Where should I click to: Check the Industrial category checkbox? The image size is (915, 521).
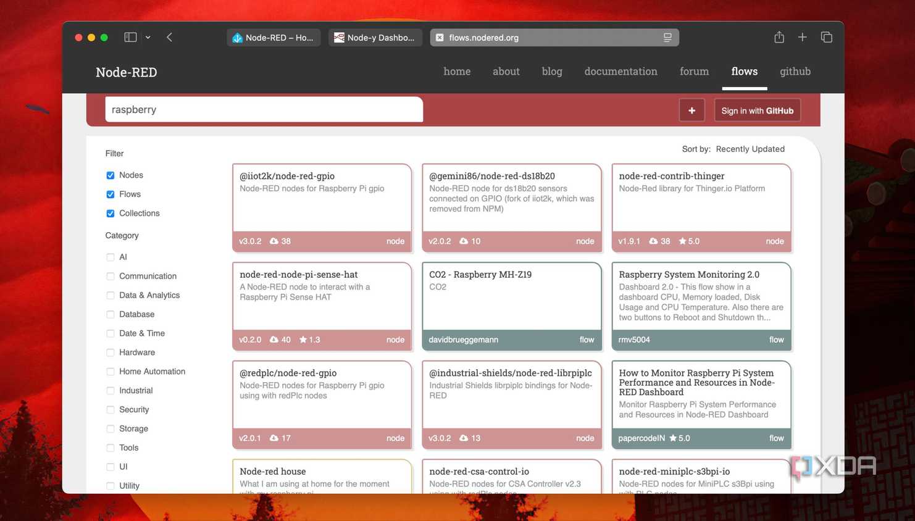tap(111, 391)
